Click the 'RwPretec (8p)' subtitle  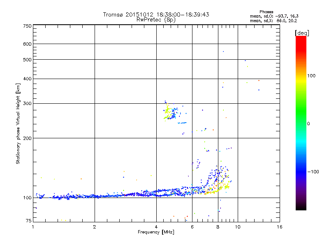pyautogui.click(x=156, y=20)
